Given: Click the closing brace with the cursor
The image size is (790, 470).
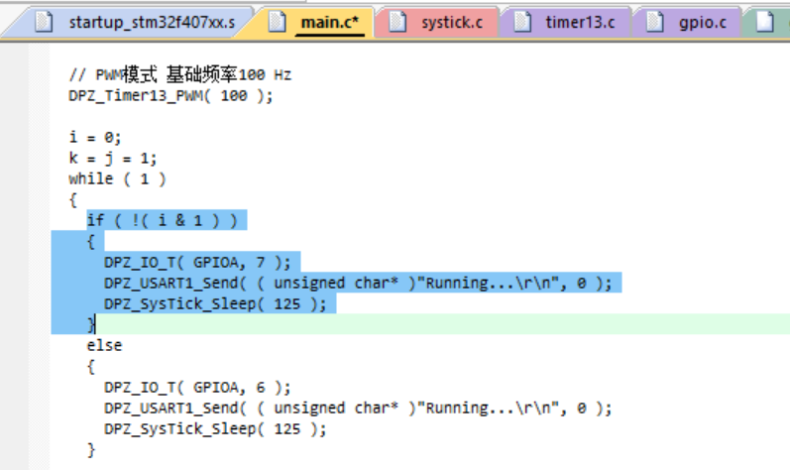Looking at the screenshot, I should (x=90, y=324).
